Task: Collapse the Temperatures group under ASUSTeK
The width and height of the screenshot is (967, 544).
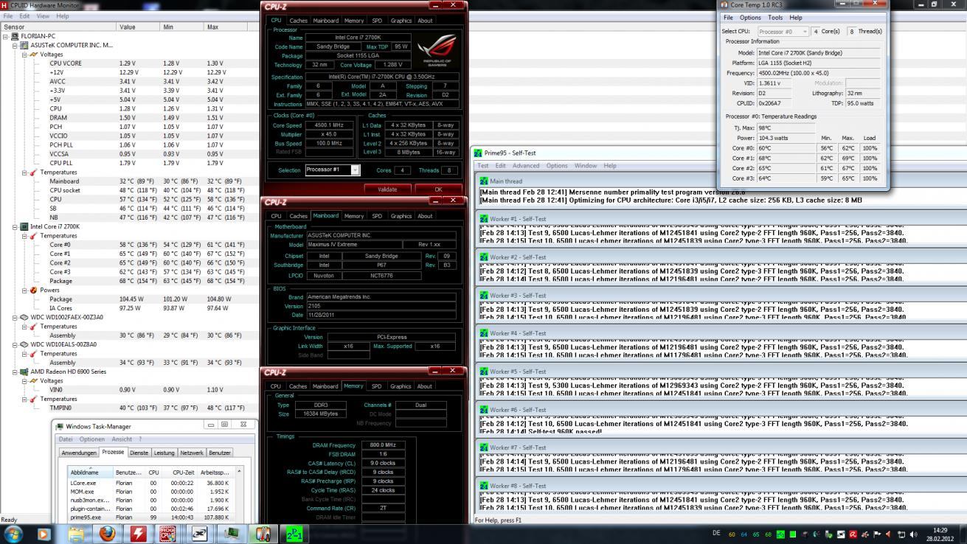Action: (24, 172)
